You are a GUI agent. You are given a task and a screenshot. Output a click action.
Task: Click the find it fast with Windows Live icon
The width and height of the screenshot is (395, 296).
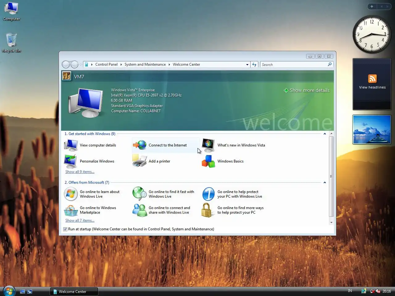click(x=139, y=194)
